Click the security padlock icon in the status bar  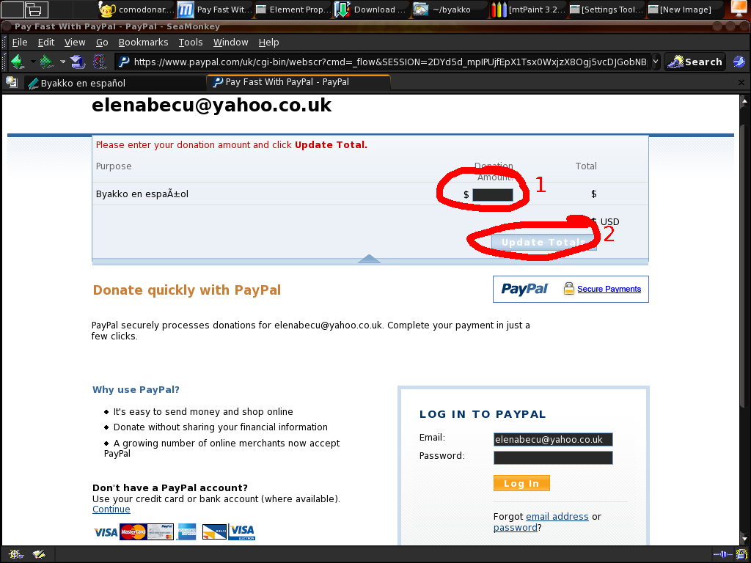tap(742, 554)
